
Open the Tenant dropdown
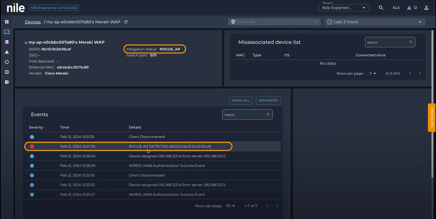click(344, 8)
